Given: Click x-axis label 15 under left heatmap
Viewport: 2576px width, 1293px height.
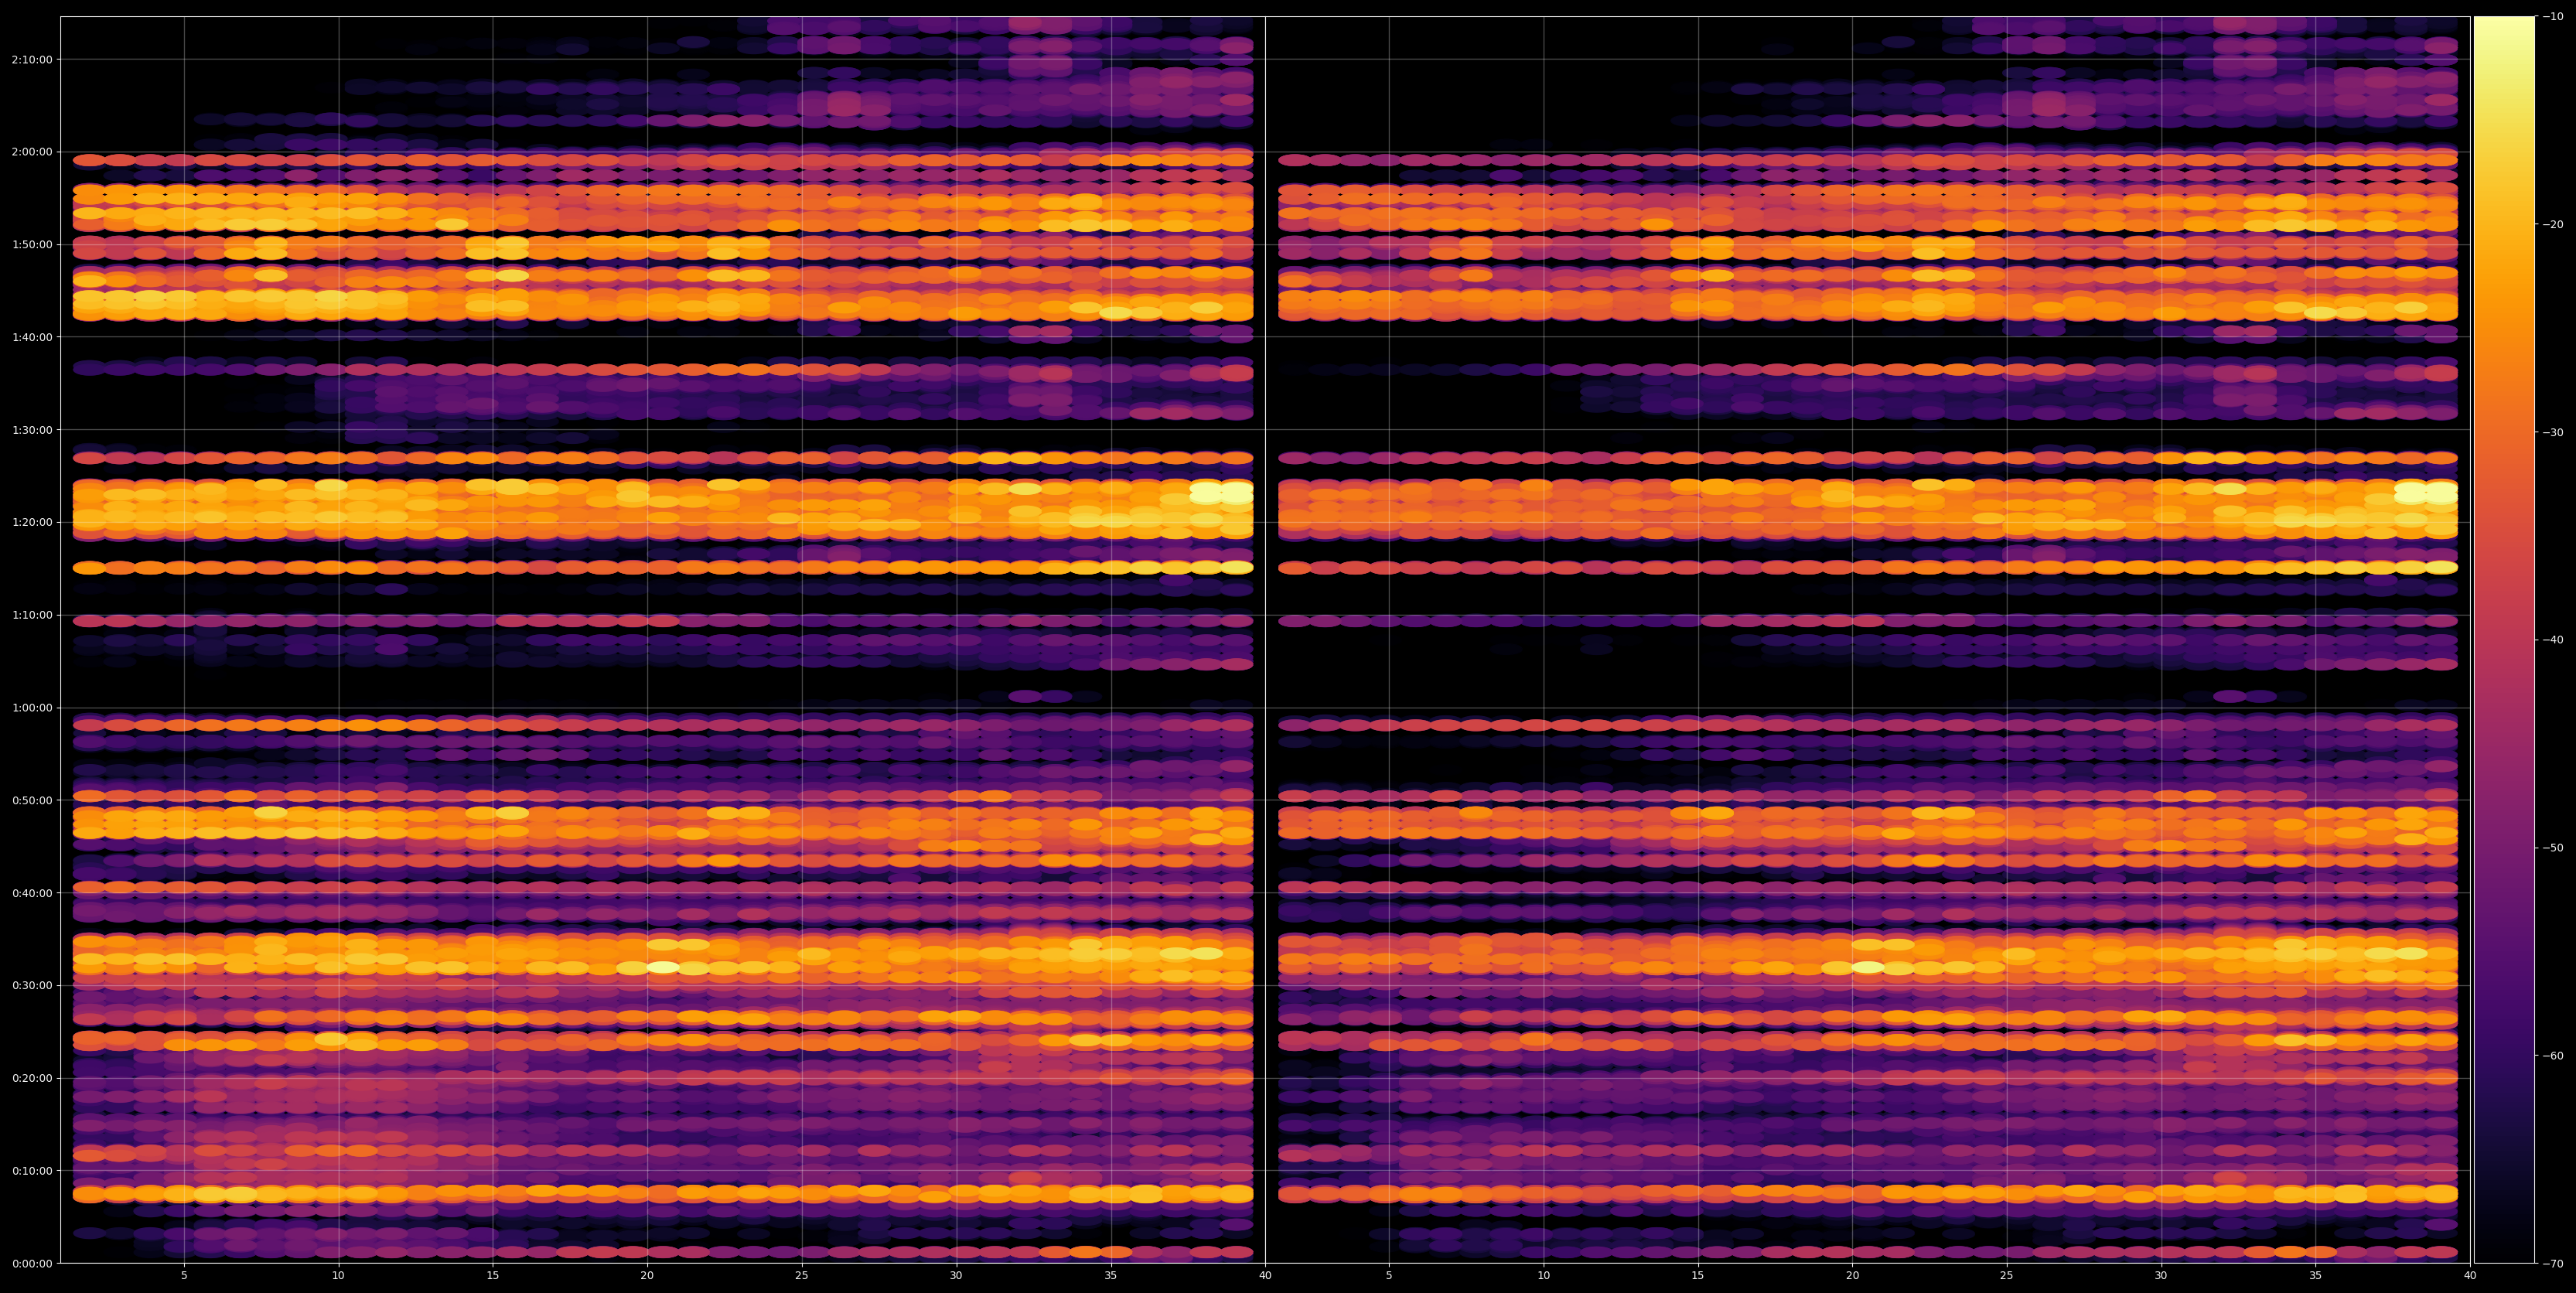Looking at the screenshot, I should [493, 1276].
